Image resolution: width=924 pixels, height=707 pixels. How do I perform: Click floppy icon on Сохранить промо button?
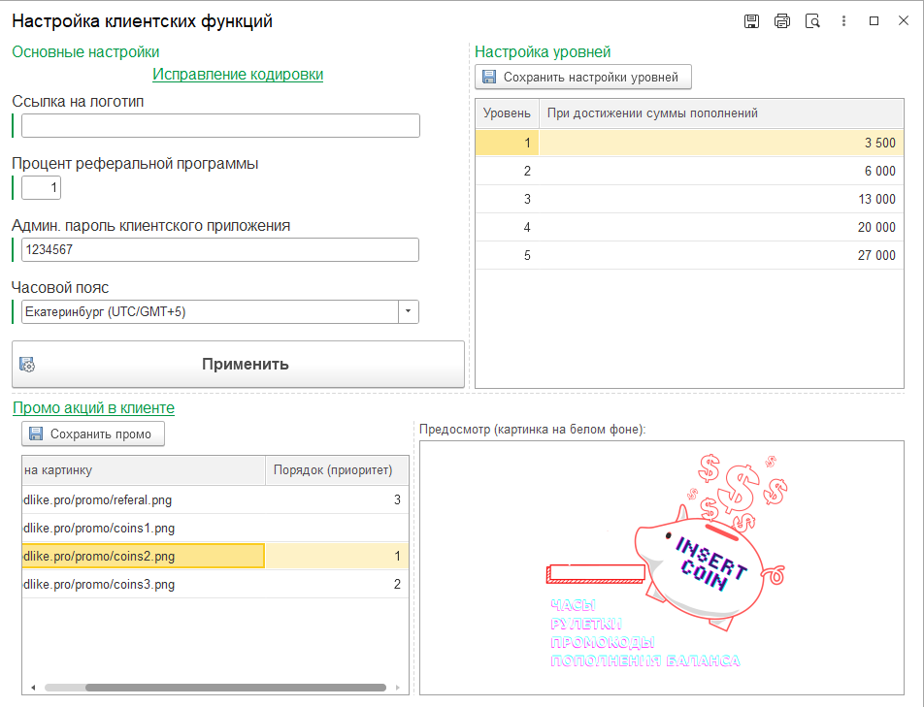coord(37,434)
